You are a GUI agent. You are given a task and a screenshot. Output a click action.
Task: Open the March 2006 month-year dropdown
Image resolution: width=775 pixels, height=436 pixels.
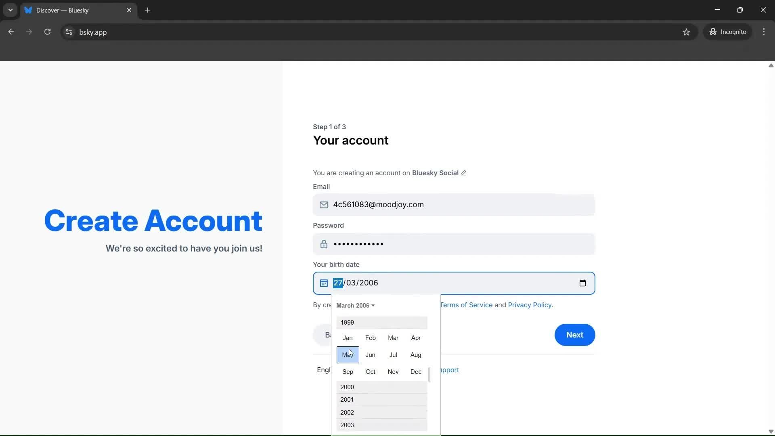pos(355,306)
